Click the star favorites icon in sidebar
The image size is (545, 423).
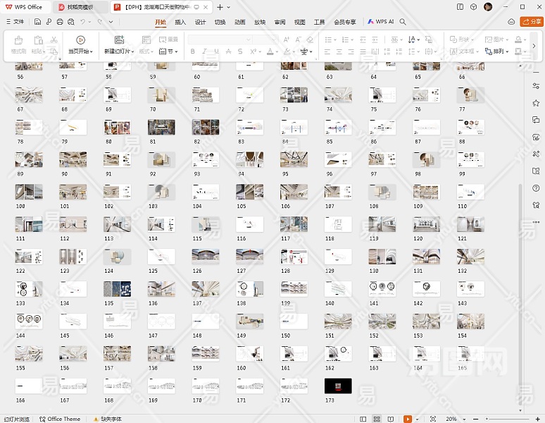[536, 103]
